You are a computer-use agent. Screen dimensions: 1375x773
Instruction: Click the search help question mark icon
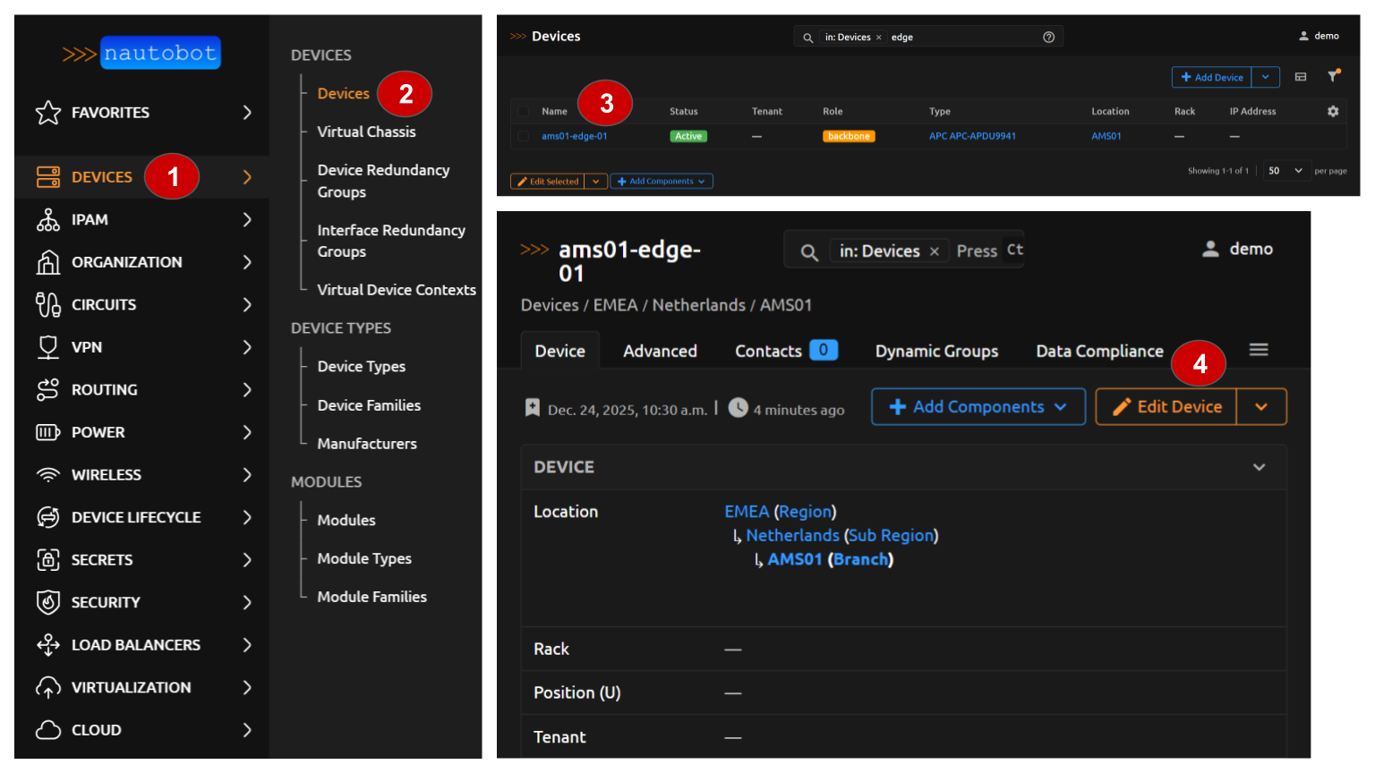coord(1048,37)
